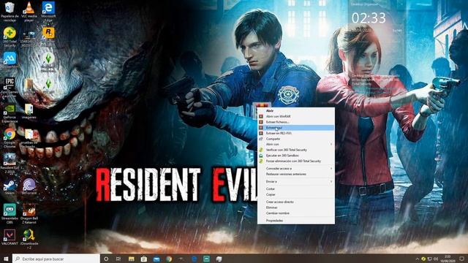This screenshot has width=468, height=263.
Task: Open File Explorer from the taskbar
Action: 131,259
